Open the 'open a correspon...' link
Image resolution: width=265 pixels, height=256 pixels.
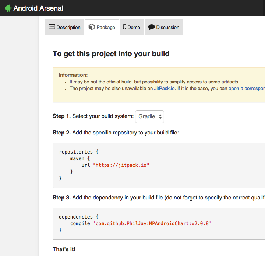click(x=247, y=89)
